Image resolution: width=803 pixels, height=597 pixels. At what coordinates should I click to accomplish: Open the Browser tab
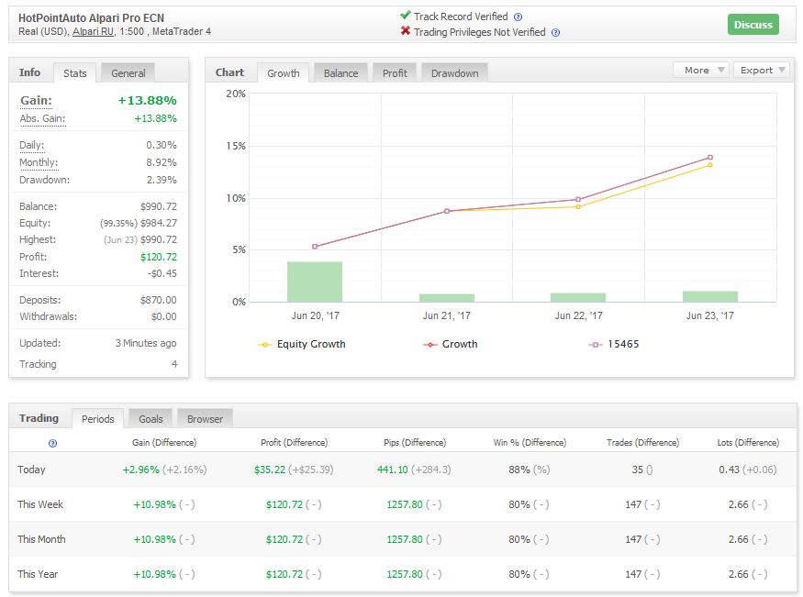pyautogui.click(x=205, y=419)
